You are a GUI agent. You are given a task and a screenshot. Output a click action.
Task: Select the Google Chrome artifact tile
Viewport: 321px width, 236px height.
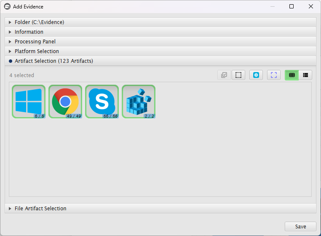click(65, 102)
